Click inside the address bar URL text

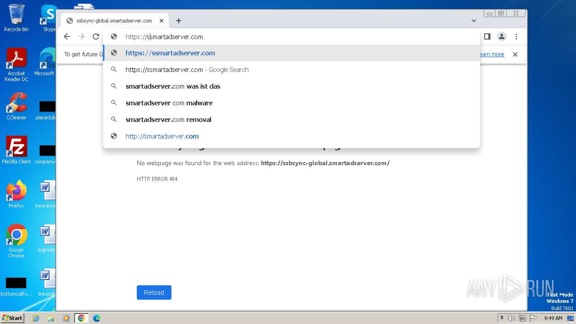[x=164, y=37]
